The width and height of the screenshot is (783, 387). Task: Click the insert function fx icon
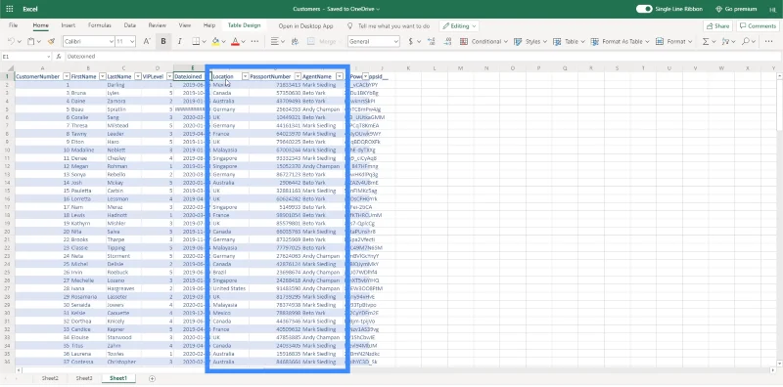(x=59, y=57)
